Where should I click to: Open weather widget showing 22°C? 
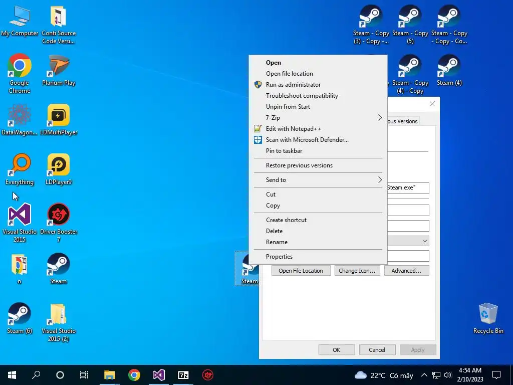point(383,375)
